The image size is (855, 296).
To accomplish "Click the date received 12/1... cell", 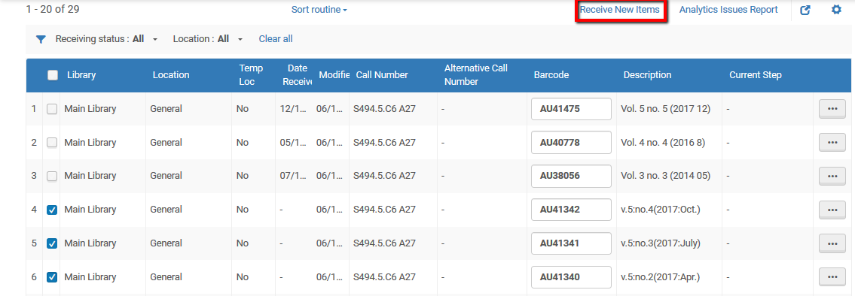I will 293,109.
